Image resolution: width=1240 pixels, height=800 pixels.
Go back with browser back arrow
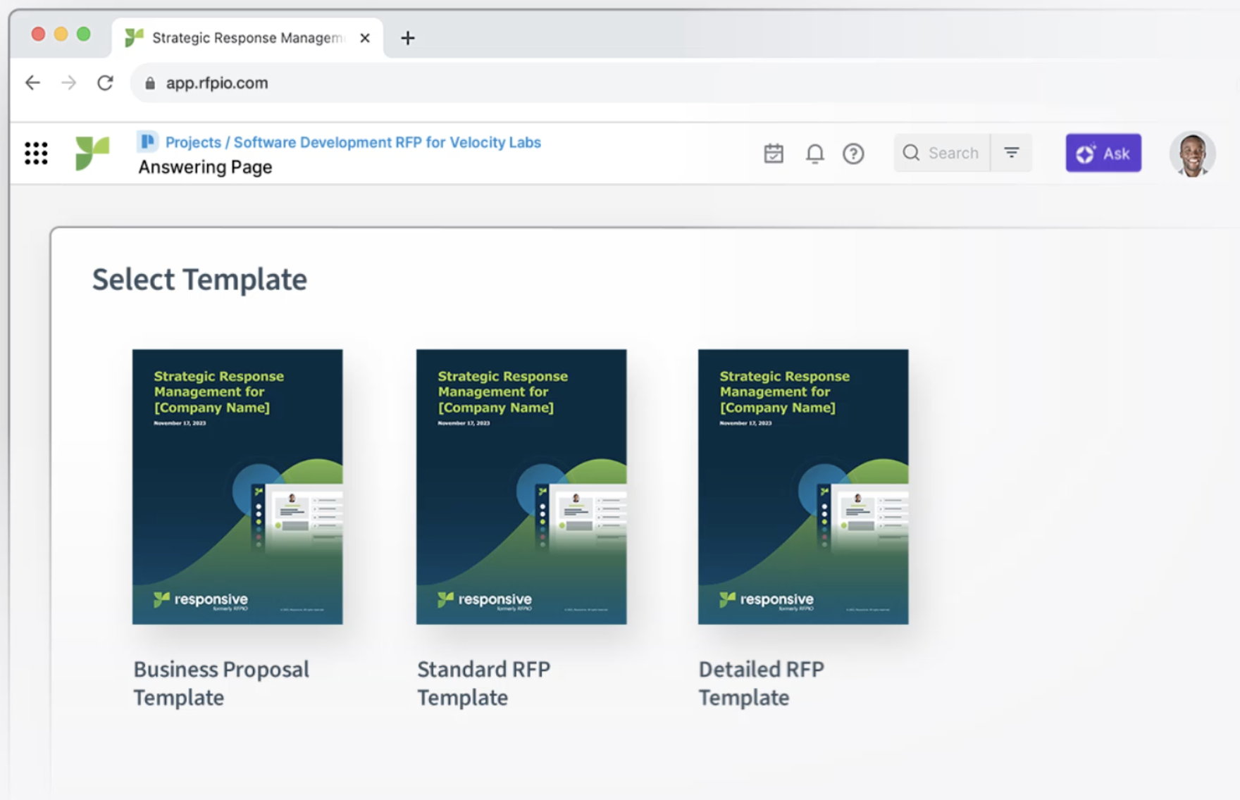point(32,83)
